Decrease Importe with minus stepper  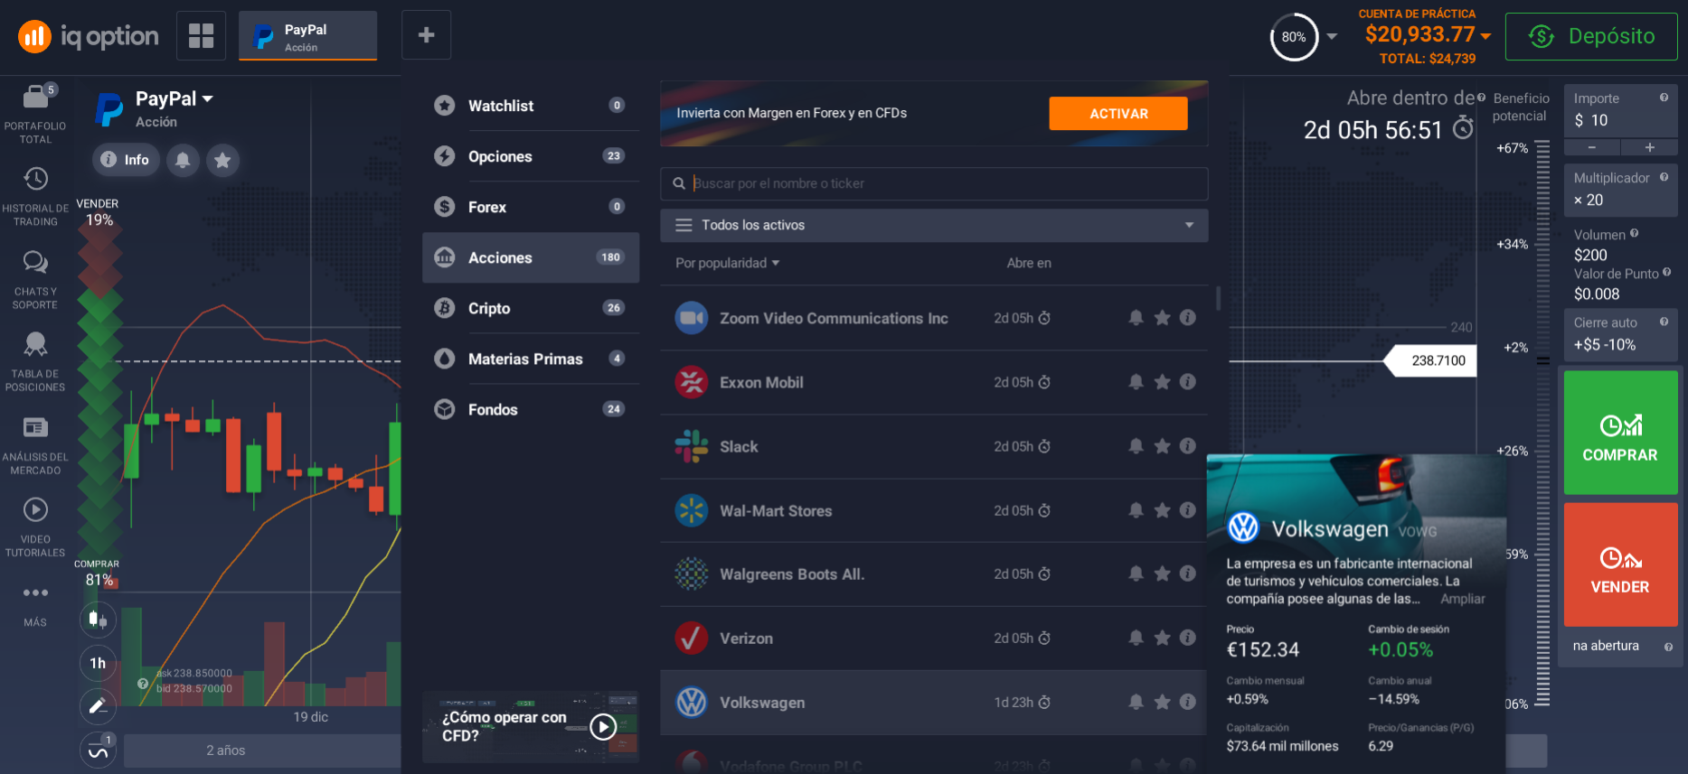click(1592, 147)
